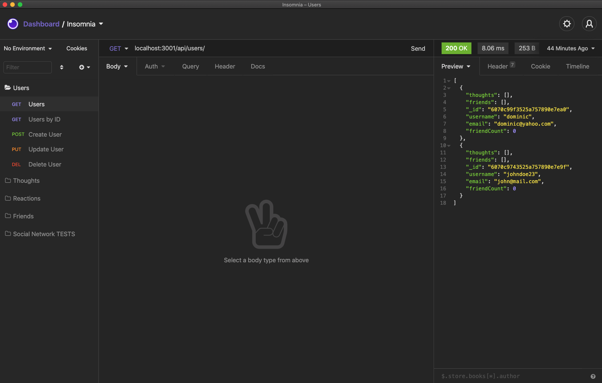Click the 200 OK status tag

coord(456,48)
